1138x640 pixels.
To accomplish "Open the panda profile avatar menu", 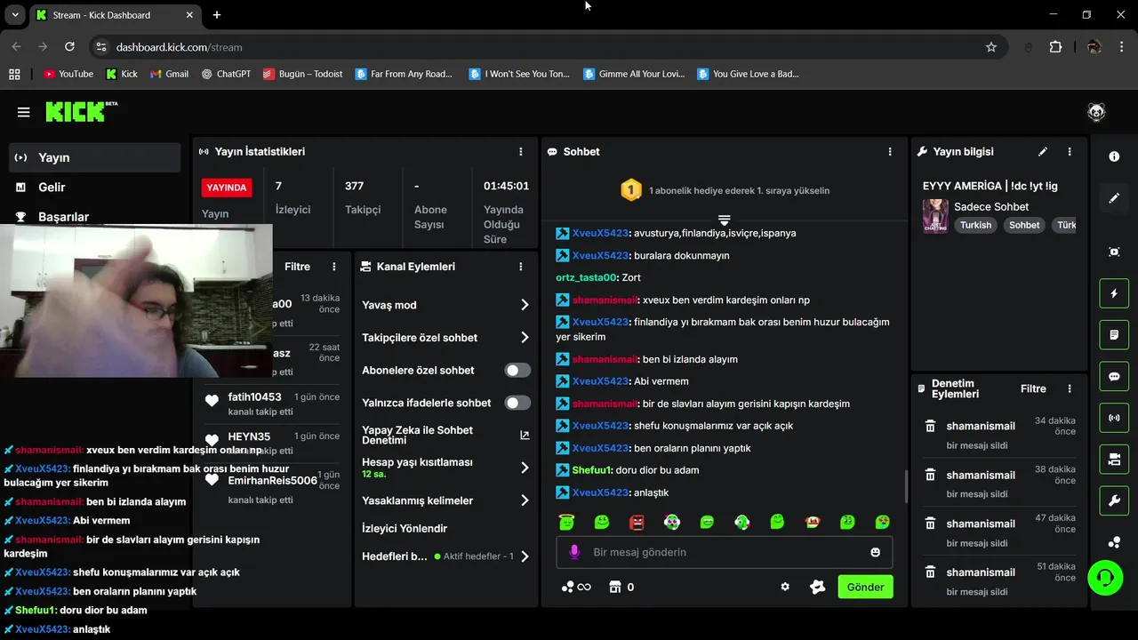I will click(x=1096, y=112).
